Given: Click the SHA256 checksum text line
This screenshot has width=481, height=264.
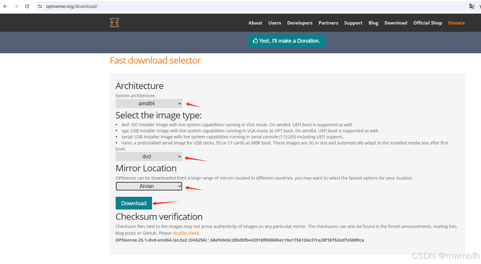Looking at the screenshot, I should 240,240.
